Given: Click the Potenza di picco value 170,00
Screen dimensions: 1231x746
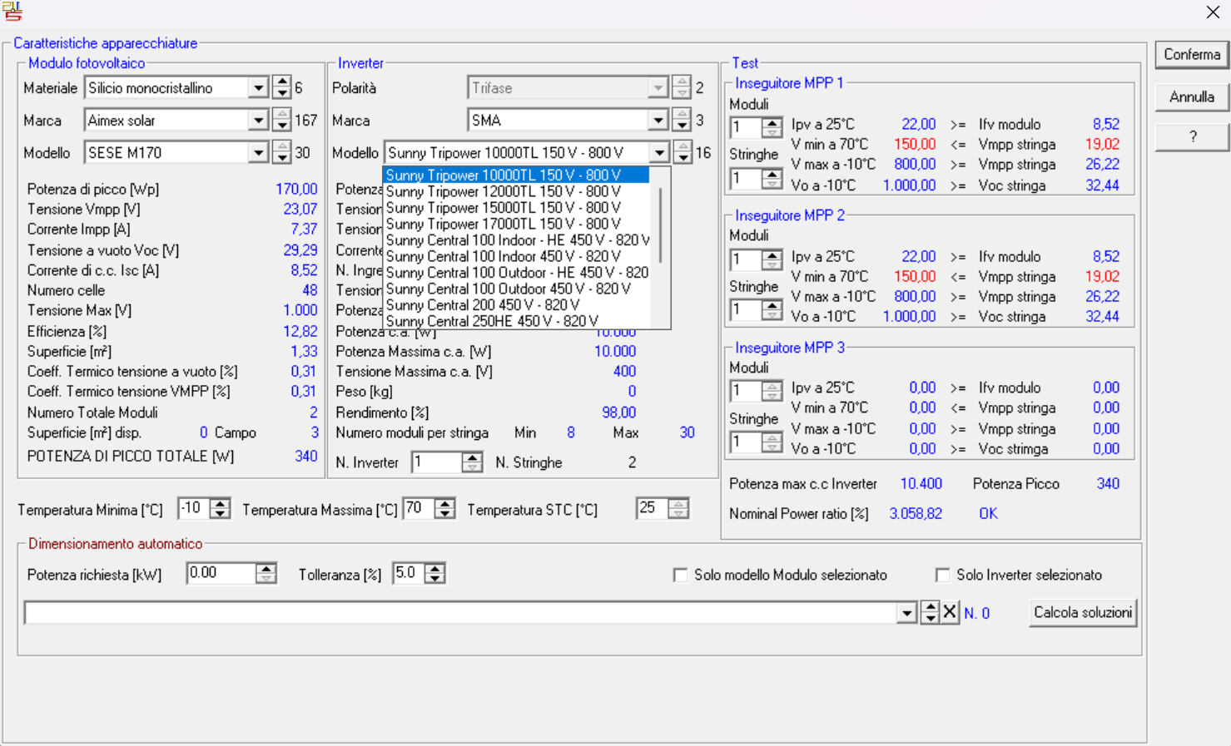Looking at the screenshot, I should click(296, 190).
